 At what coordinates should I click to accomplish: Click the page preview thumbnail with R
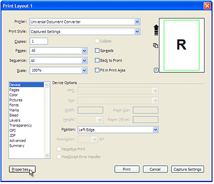tap(182, 45)
